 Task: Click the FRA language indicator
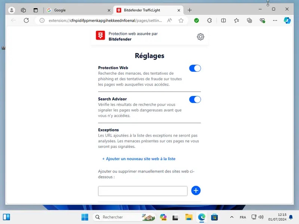pos(243,217)
